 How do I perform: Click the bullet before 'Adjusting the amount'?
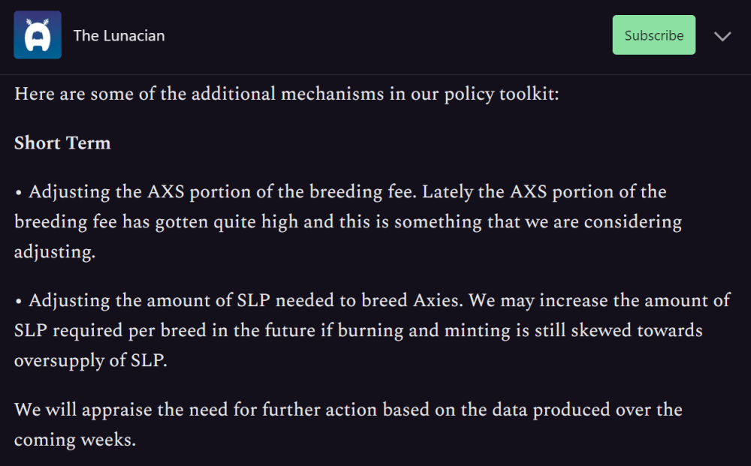19,302
